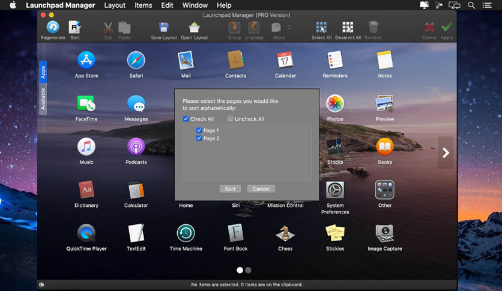
Task: Click the Cut scissors icon
Action: (x=108, y=28)
